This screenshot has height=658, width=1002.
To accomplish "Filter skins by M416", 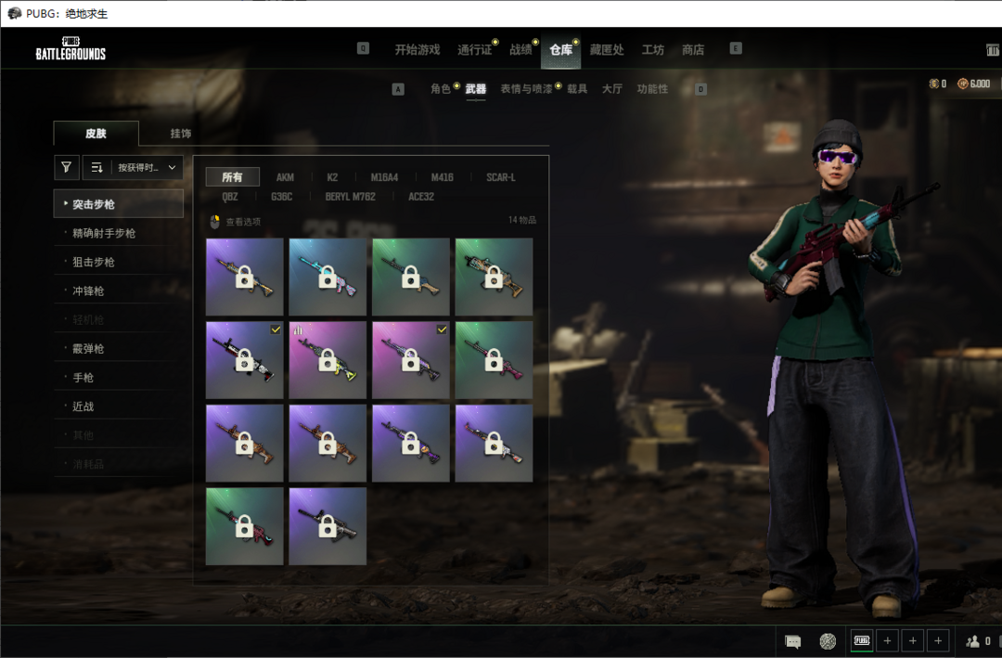I will [442, 177].
